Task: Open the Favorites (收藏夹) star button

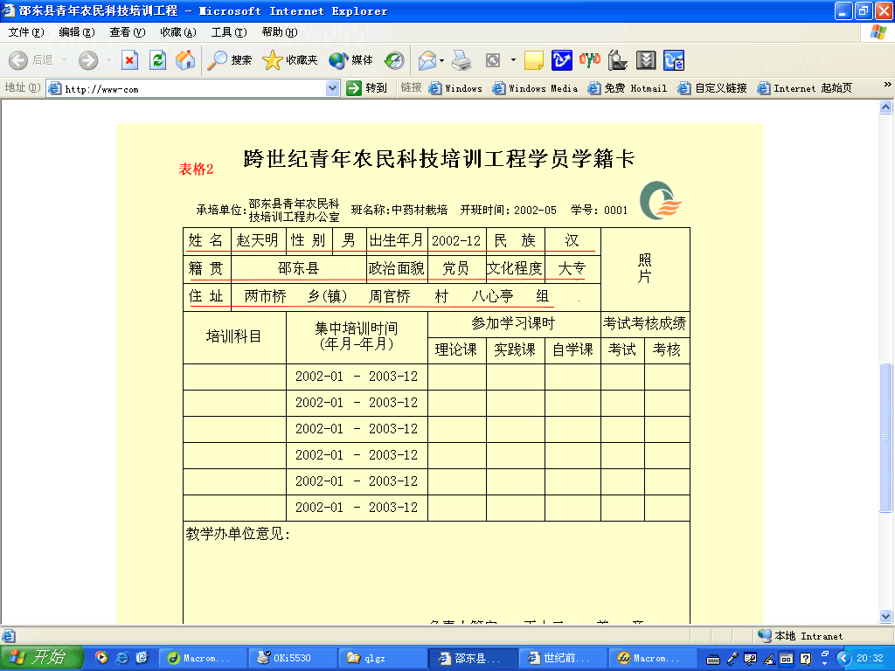Action: coord(290,60)
